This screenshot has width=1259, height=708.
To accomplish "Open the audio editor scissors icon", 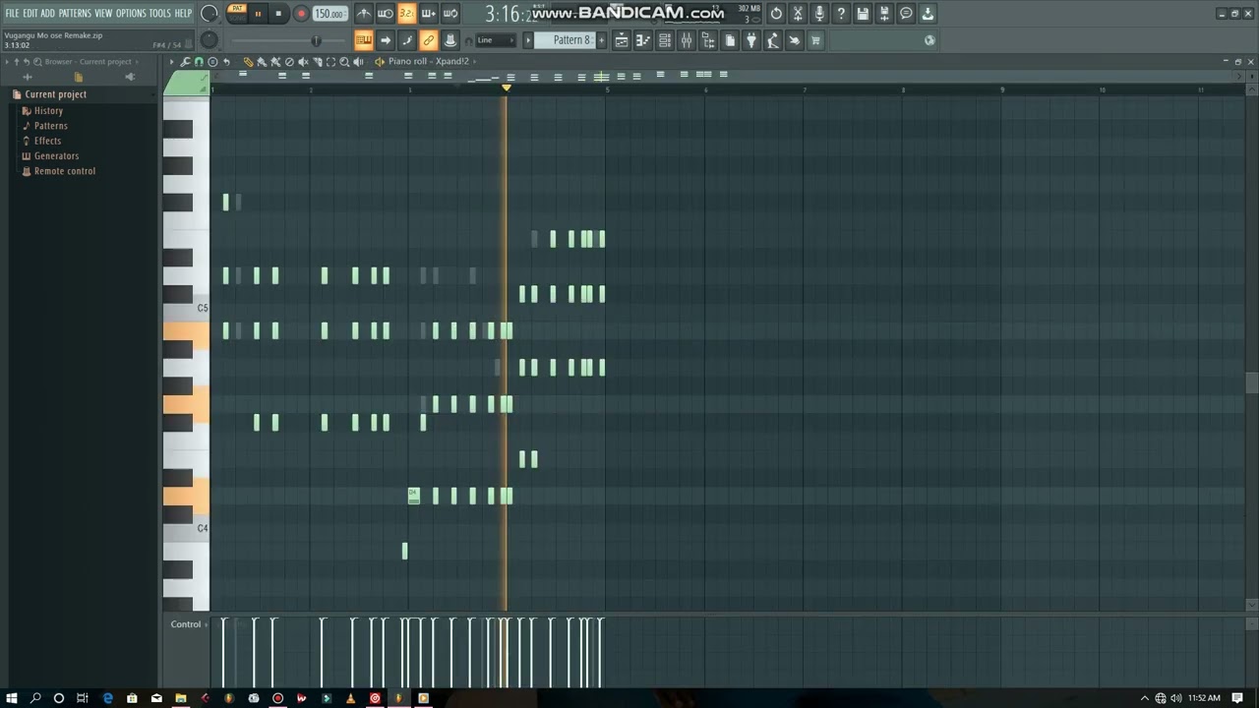I will 798,14.
